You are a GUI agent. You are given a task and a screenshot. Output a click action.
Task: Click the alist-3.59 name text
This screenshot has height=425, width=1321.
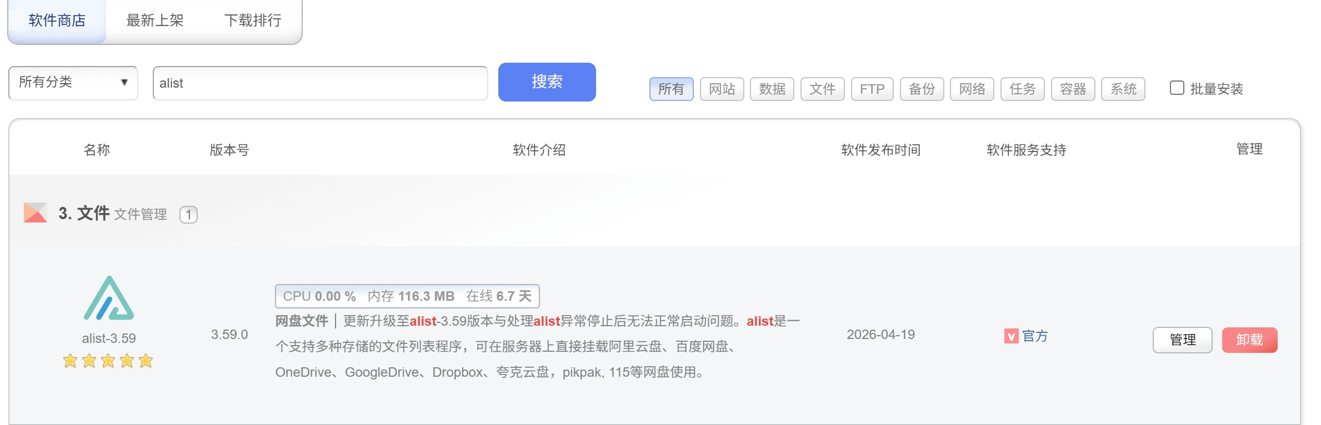pos(109,338)
